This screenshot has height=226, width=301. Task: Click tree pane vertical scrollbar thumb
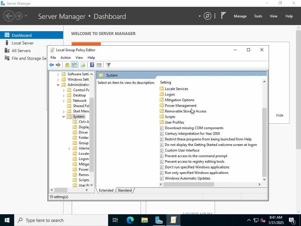92,134
